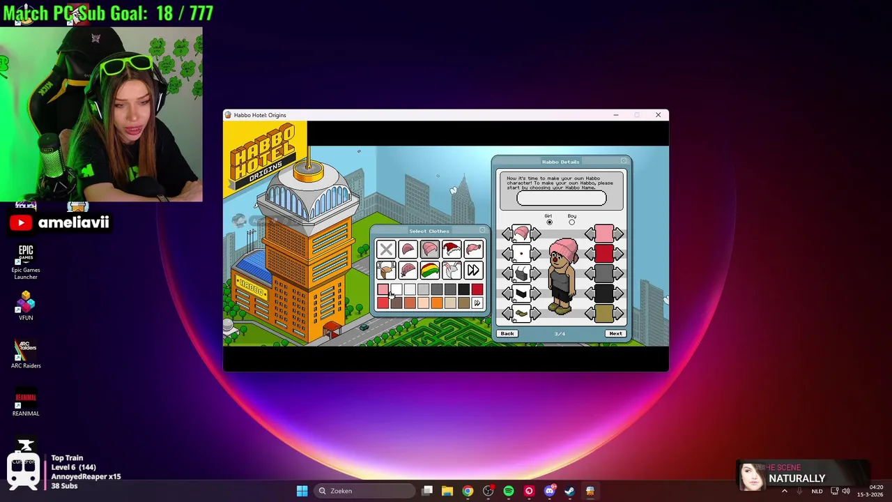Open Discord from taskbar
The image size is (892, 502).
(549, 491)
